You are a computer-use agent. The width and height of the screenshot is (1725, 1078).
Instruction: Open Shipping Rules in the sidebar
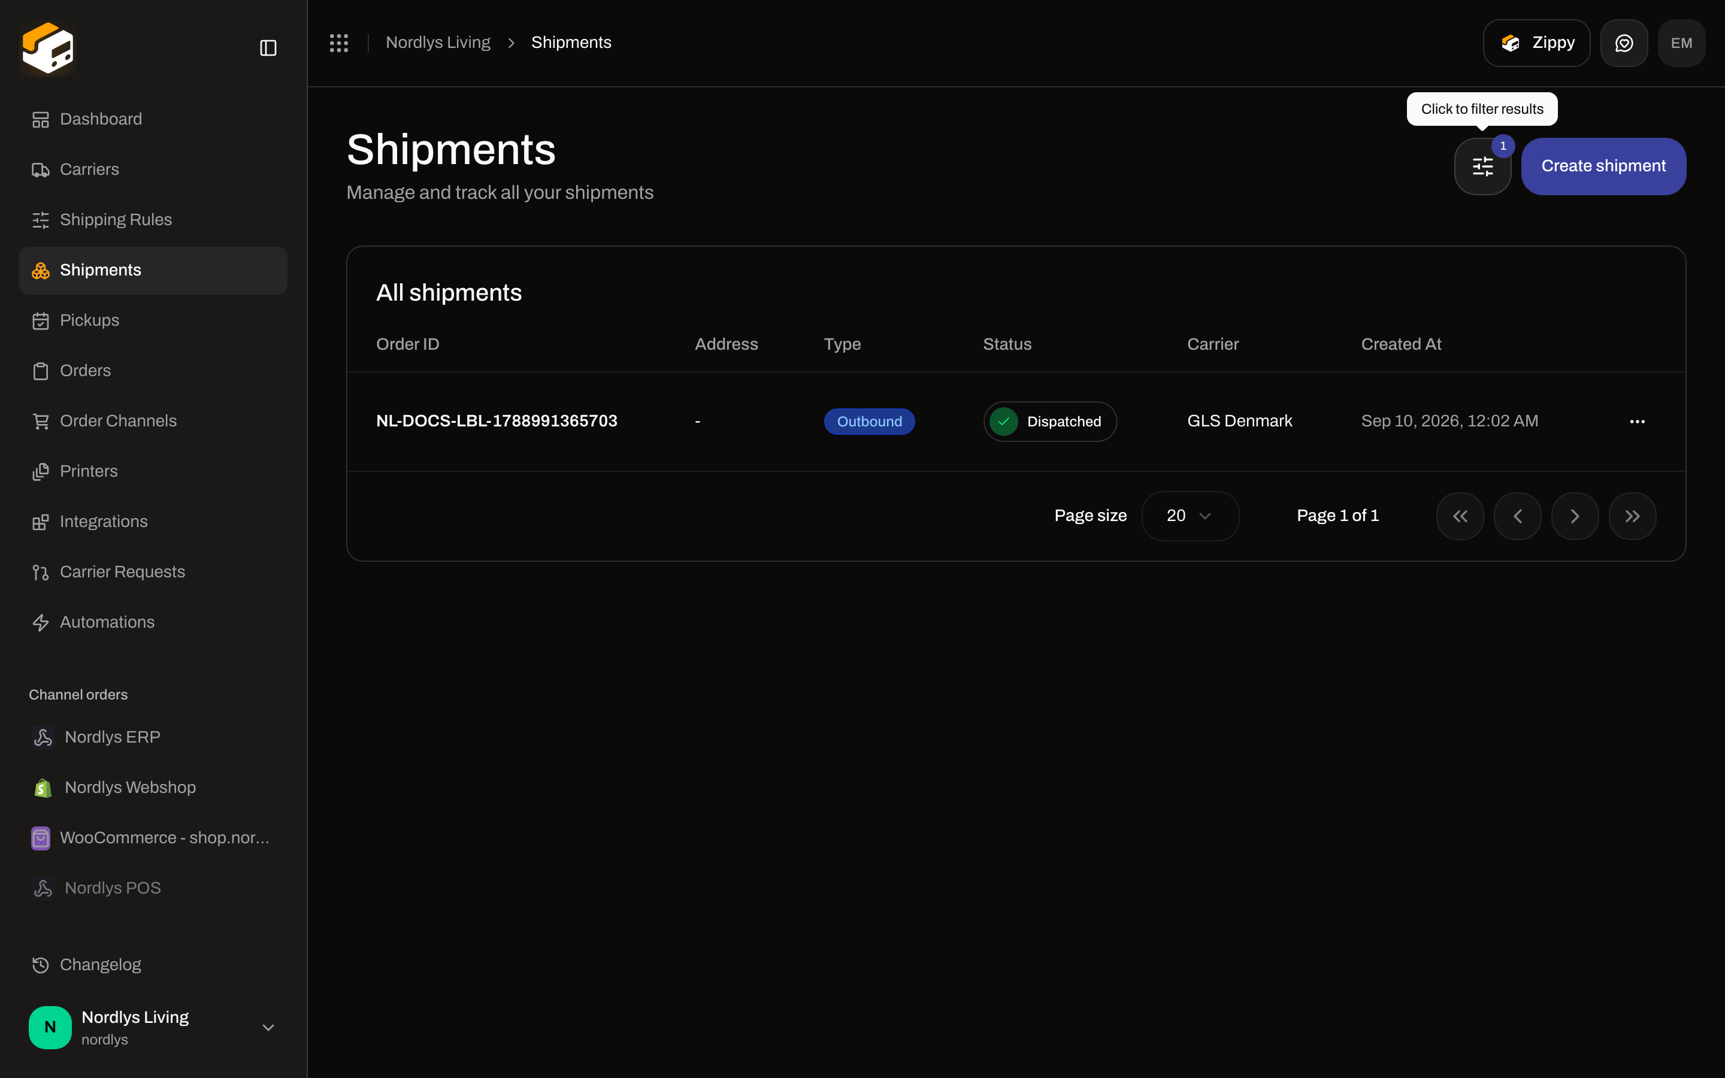point(153,220)
